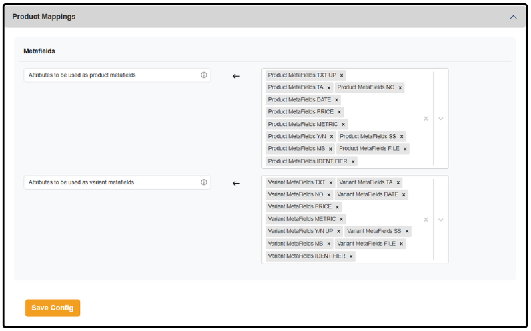Viewport: 531px width, 331px height.
Task: Click the variant metafields mapping arrow
Action: tap(236, 183)
